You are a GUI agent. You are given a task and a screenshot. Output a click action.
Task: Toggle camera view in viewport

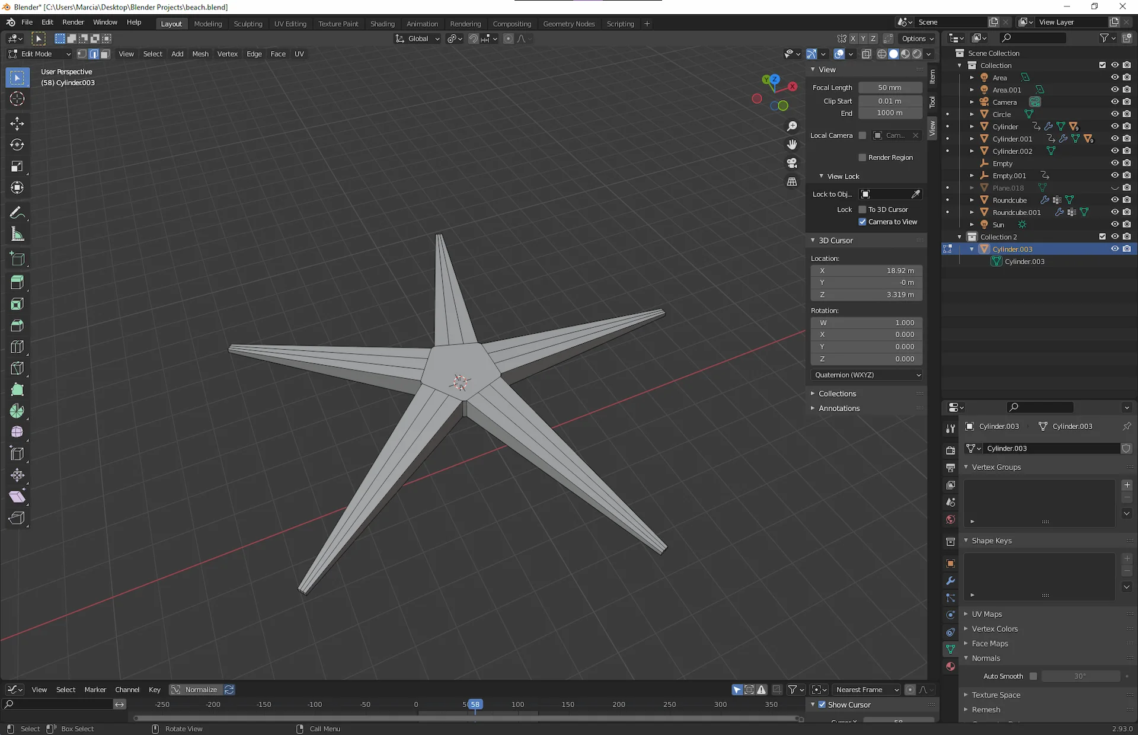(792, 163)
